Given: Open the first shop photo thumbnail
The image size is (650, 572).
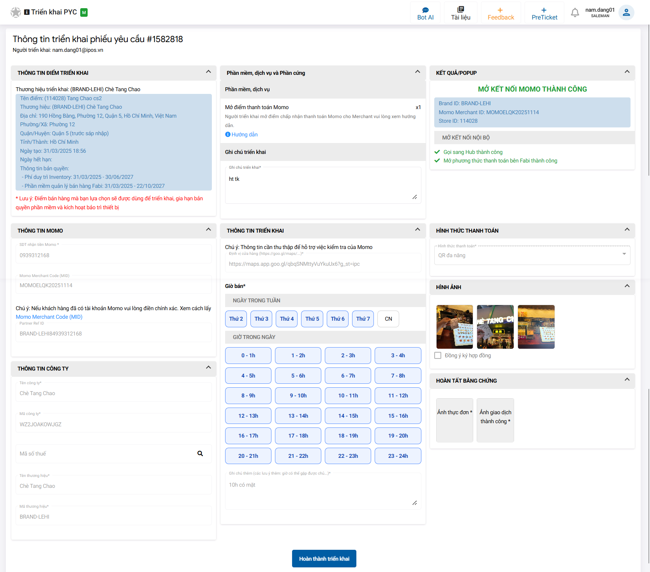Looking at the screenshot, I should tap(454, 327).
